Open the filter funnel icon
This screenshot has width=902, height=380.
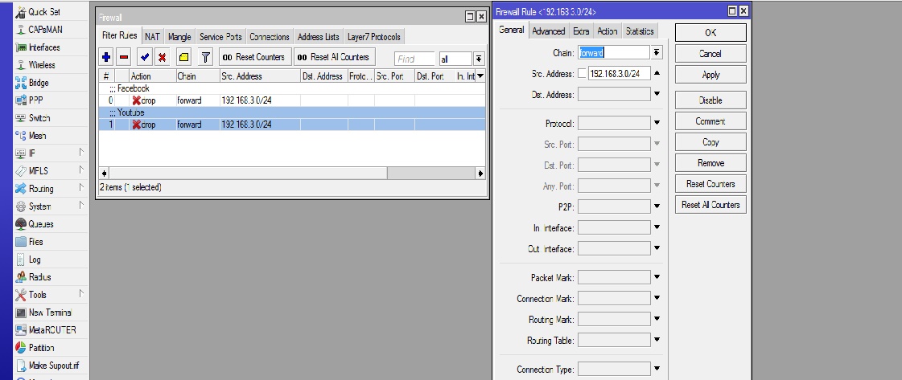[205, 57]
